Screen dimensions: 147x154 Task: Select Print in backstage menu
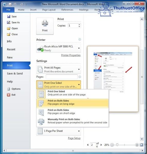coord(16,65)
